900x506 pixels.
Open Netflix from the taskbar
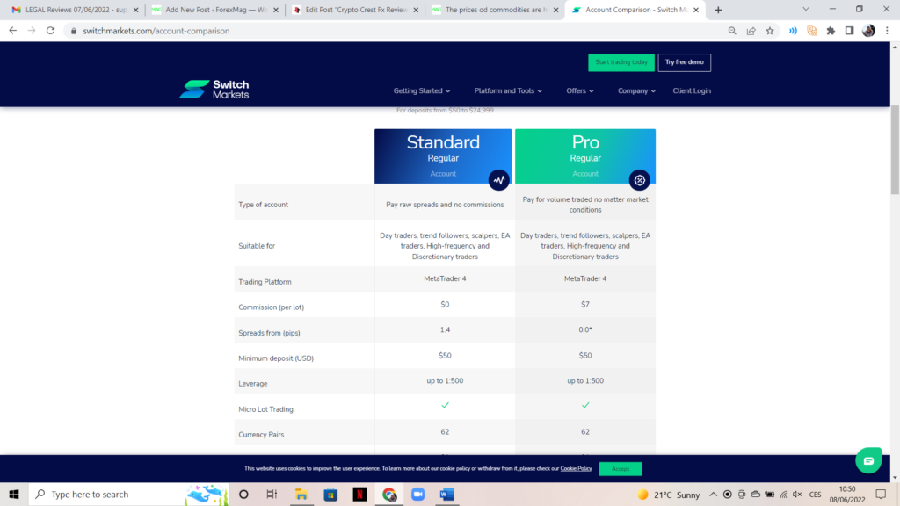[x=359, y=494]
